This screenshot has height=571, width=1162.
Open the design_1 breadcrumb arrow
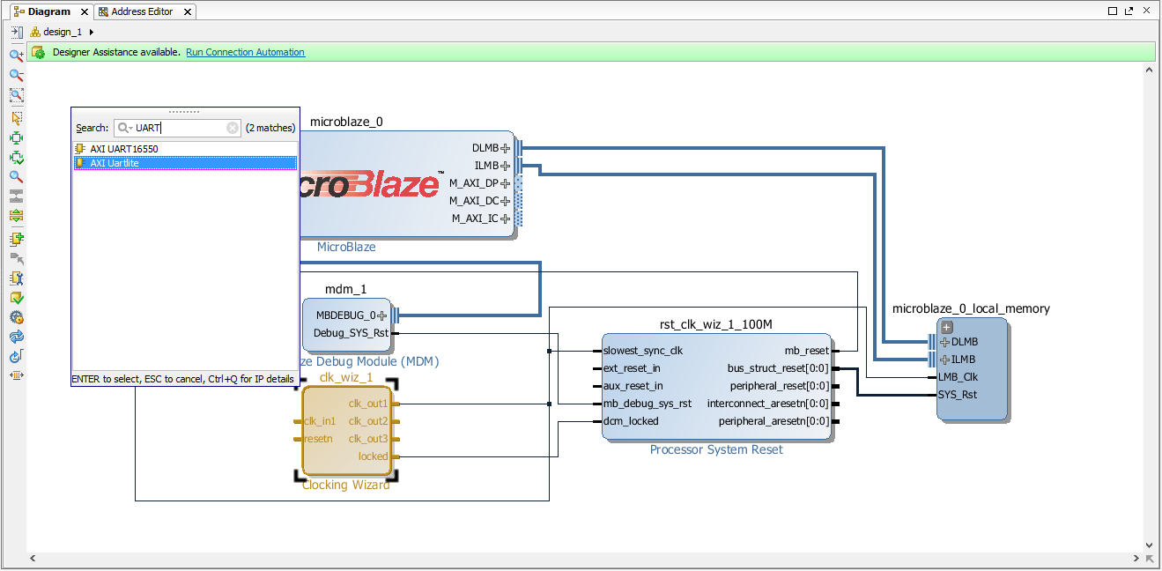point(92,32)
